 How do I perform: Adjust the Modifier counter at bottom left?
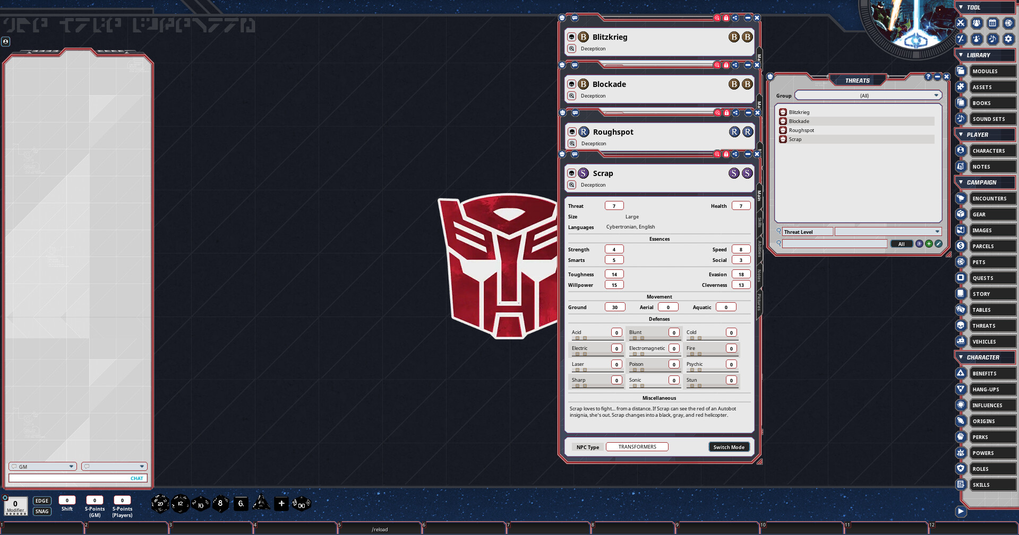click(x=15, y=505)
